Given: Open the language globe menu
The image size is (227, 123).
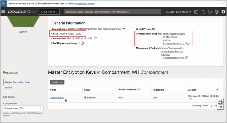Looking at the screenshot, I should 216,12.
